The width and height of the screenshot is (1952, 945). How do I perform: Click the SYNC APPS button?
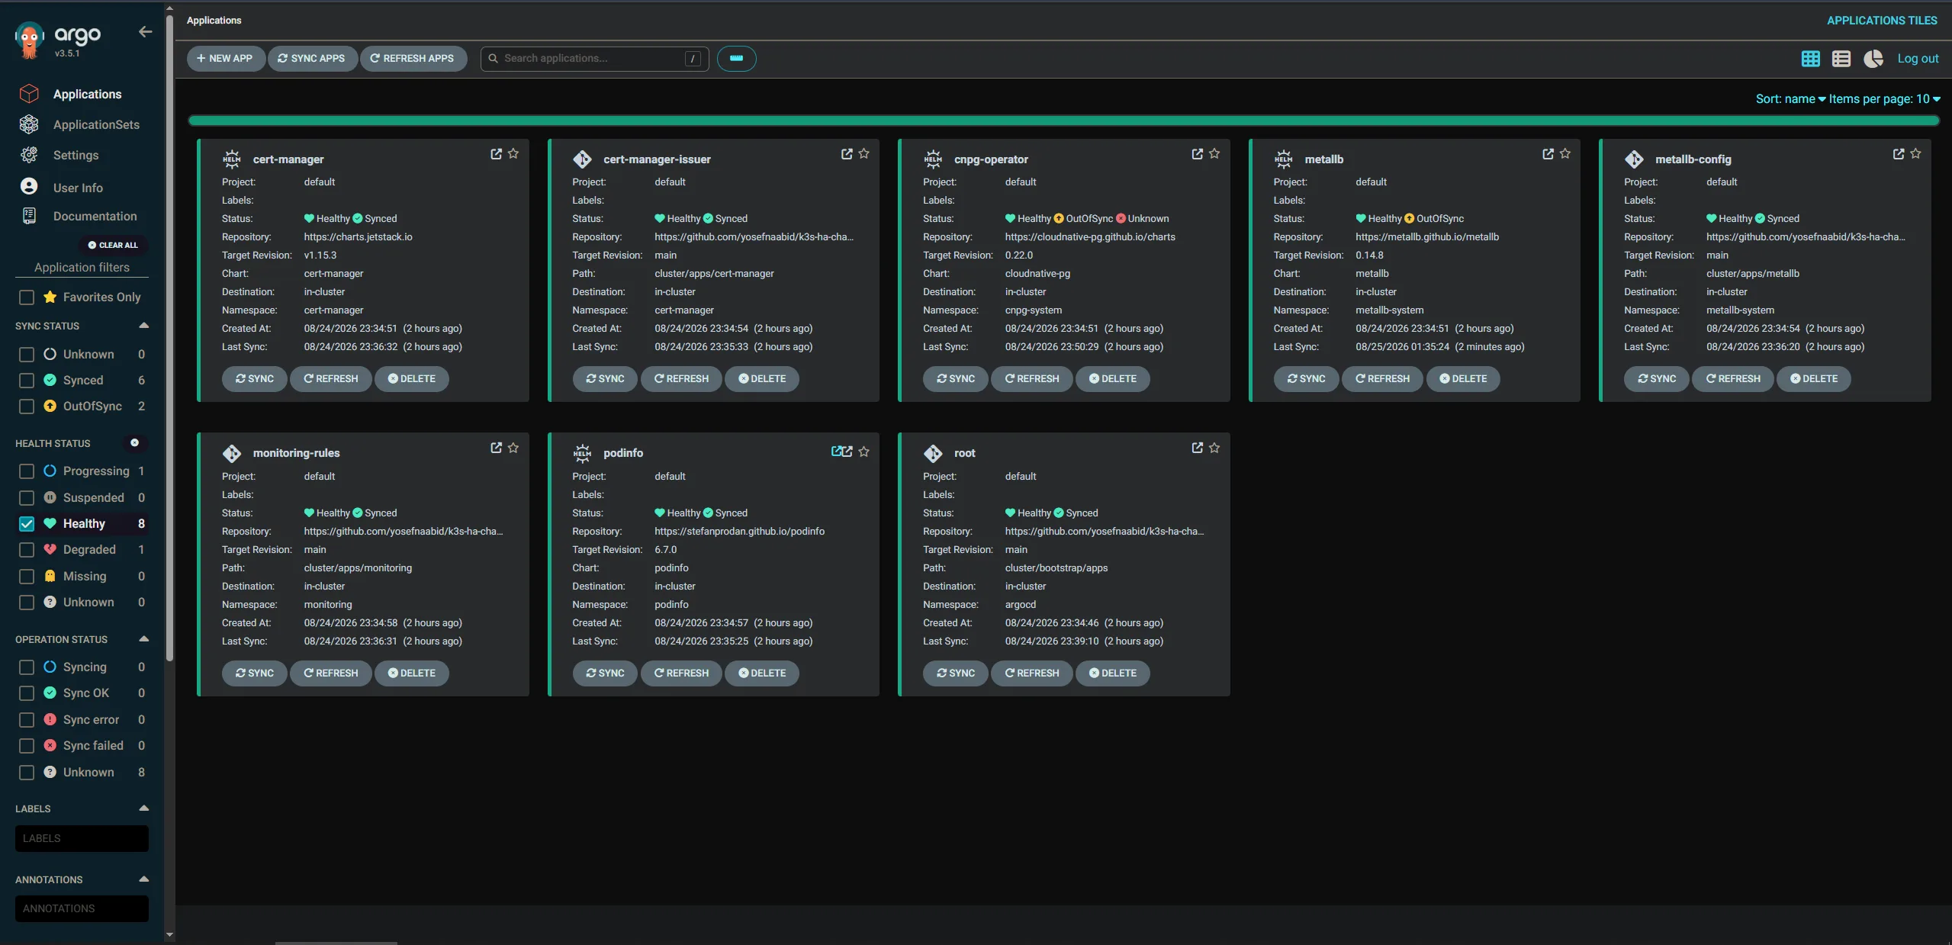tap(312, 59)
